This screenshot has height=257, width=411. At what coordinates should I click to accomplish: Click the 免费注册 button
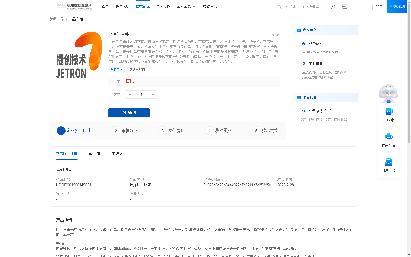point(397,7)
